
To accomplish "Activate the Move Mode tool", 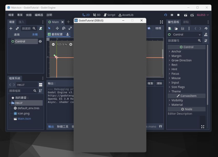I will click(x=57, y=28).
